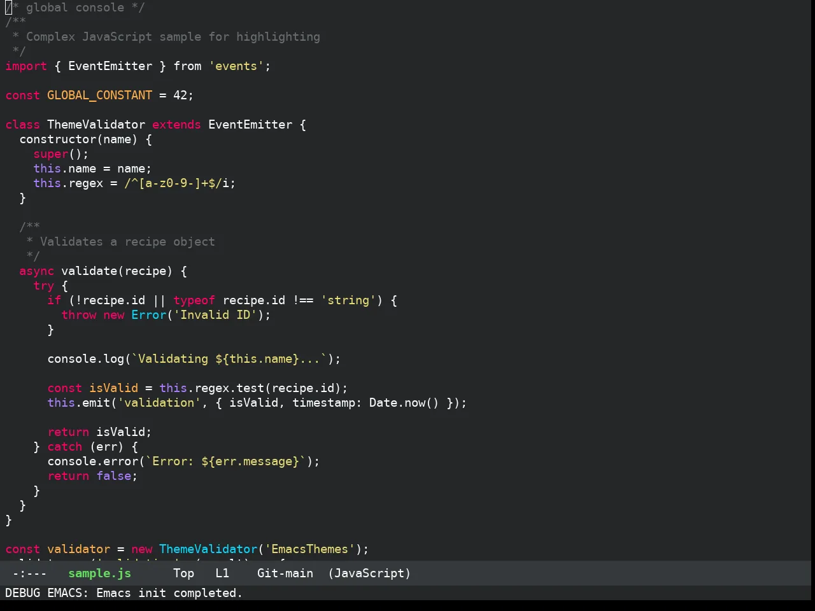This screenshot has height=611, width=815.
Task: Click the 'EmacsThemes' string
Action: point(309,549)
